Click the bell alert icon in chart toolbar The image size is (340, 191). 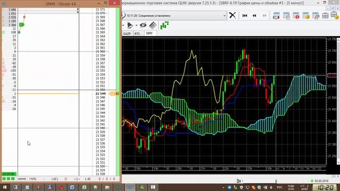130,25
